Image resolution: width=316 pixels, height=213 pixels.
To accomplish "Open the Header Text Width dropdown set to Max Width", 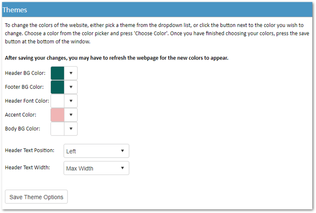I will click(96, 168).
